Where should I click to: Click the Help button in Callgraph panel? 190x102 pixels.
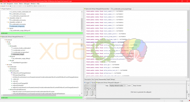(107, 86)
